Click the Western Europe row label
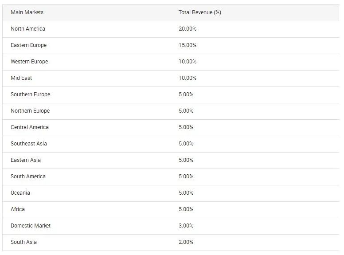The width and height of the screenshot is (344, 255). [29, 62]
